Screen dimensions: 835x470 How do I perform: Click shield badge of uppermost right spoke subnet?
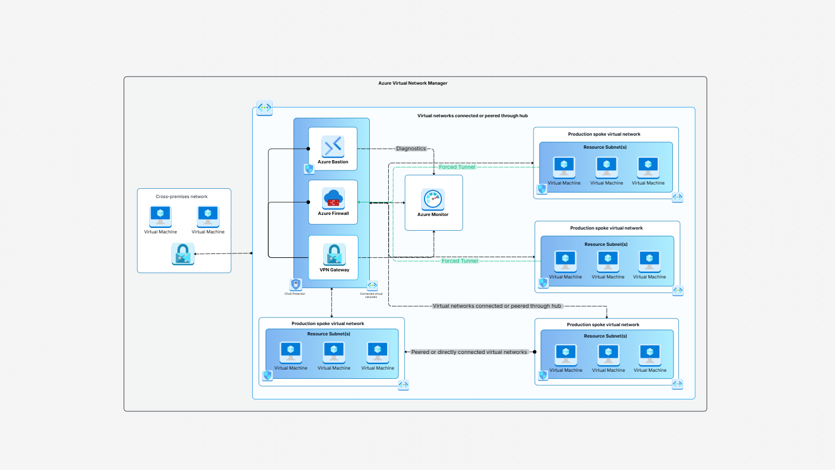(542, 189)
